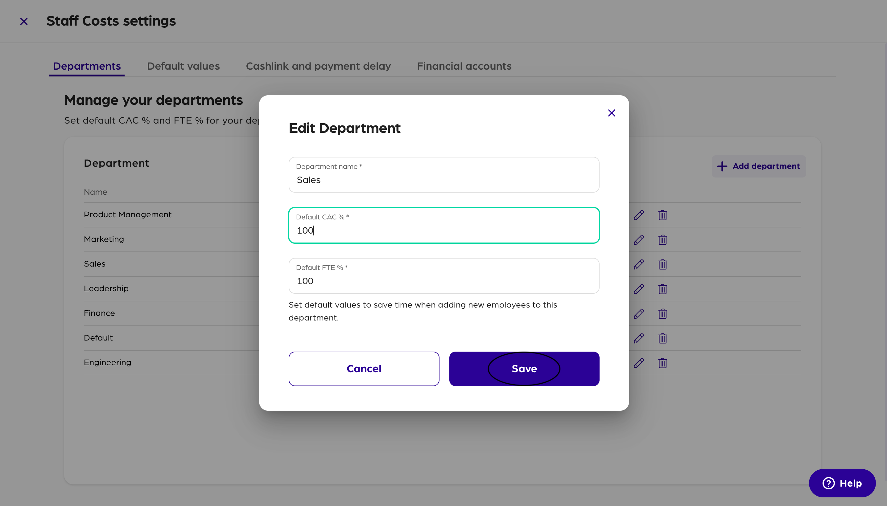
Task: Open the Default values tab
Action: click(x=183, y=66)
